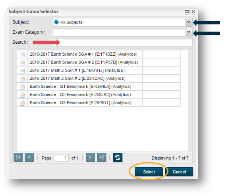Go to next page of results

[x=91, y=158]
